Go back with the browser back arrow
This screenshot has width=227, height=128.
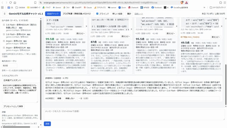(2, 2)
